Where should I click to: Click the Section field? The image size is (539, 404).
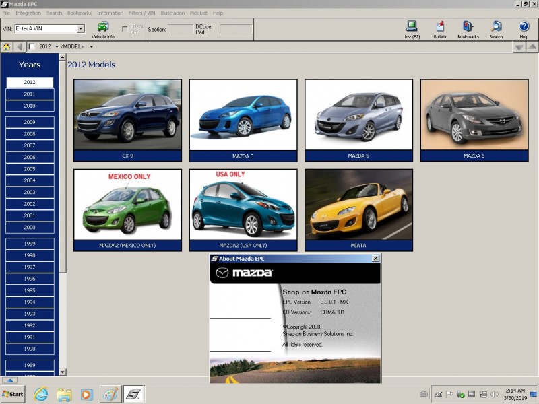pyautogui.click(x=180, y=29)
